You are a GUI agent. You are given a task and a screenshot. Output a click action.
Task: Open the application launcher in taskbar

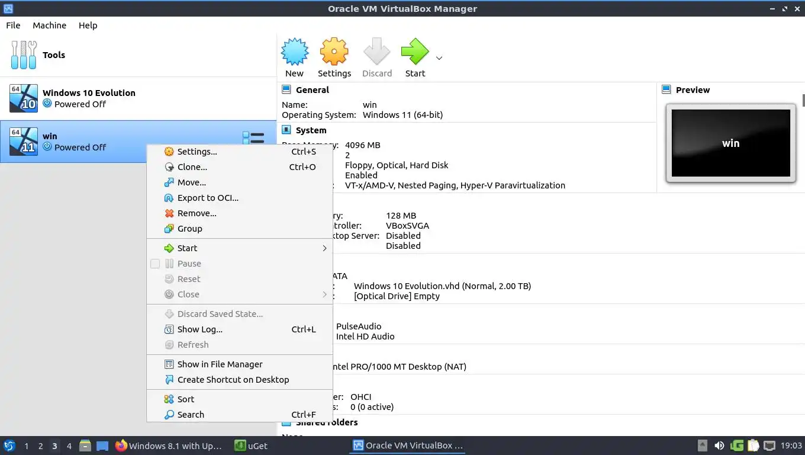click(9, 446)
